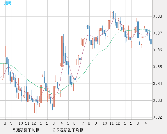Click the month 7 label on time axis
Viewport: 167px width, 134px height.
pyautogui.click(x=83, y=123)
